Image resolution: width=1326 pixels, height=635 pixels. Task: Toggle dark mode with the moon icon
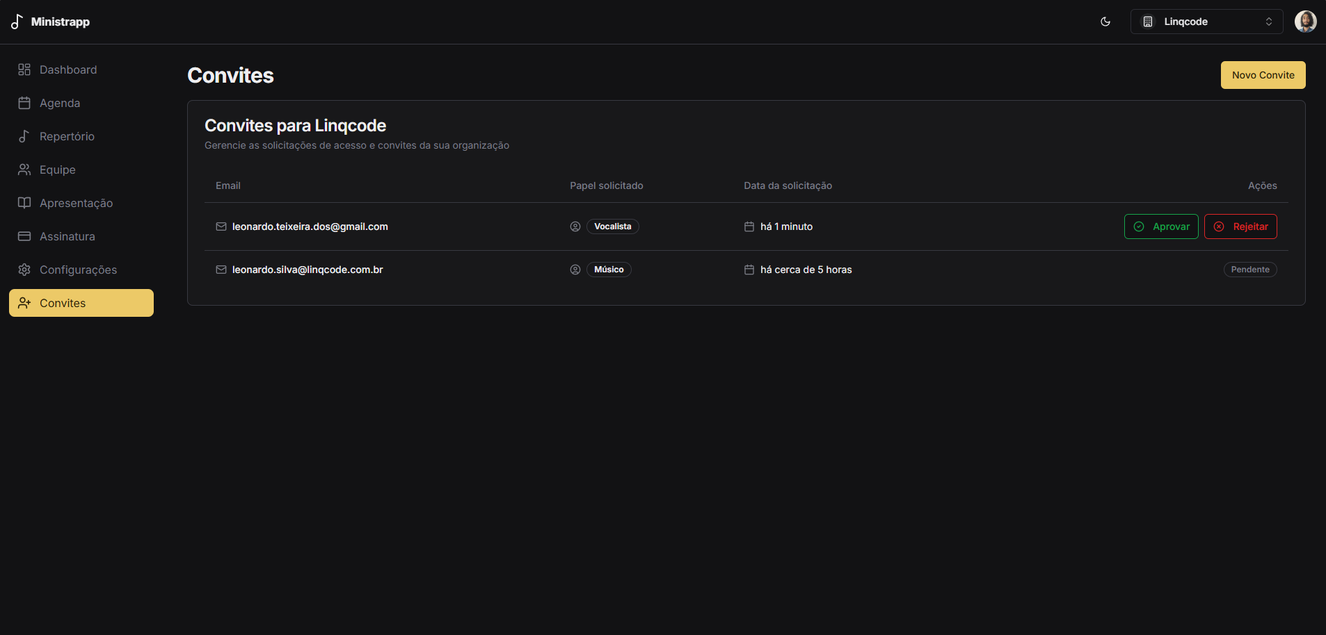click(1105, 22)
